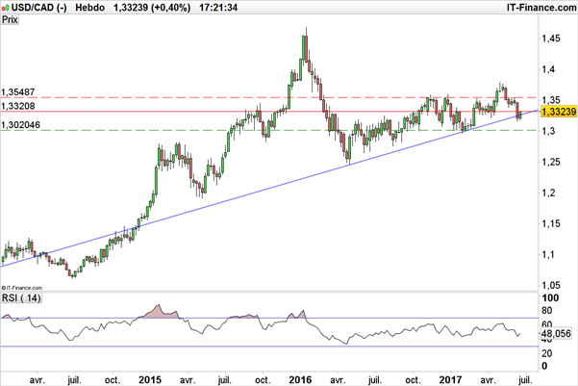This screenshot has height=386, width=578.
Task: Click the 1,1 price axis label
Action: (548, 255)
